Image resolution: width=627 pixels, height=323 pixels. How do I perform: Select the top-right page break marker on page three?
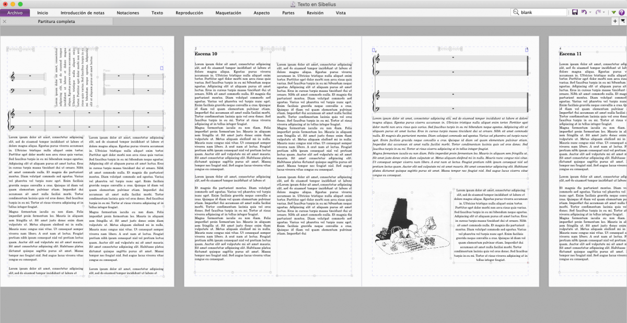tap(527, 50)
